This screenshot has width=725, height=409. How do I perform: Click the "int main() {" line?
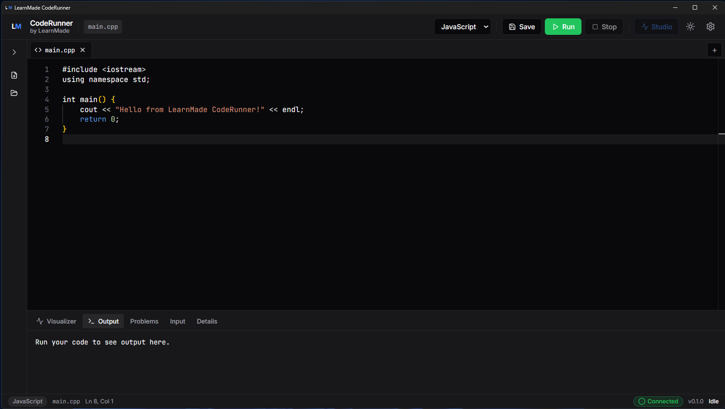(89, 99)
